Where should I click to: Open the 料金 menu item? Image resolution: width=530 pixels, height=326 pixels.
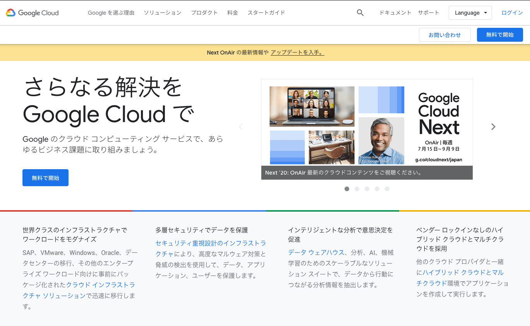click(233, 13)
